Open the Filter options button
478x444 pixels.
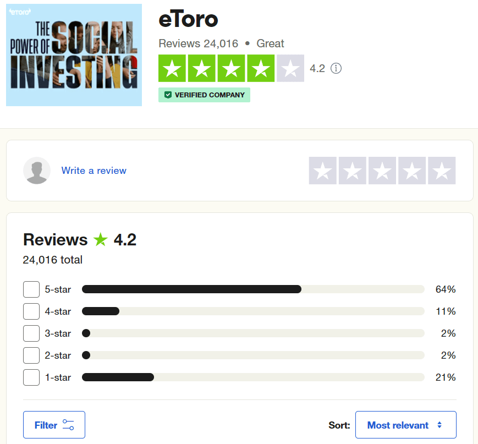tap(54, 425)
